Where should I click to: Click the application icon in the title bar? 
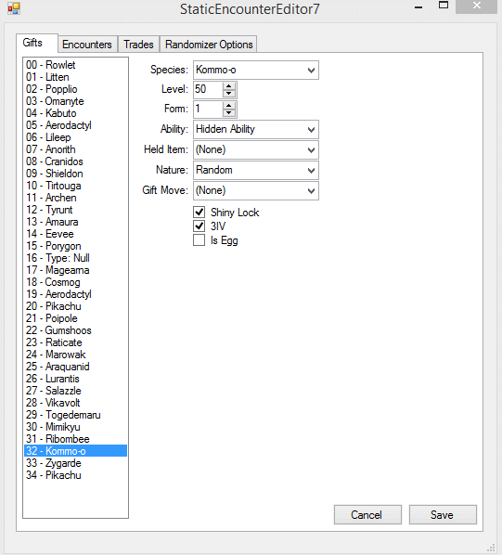pyautogui.click(x=13, y=8)
